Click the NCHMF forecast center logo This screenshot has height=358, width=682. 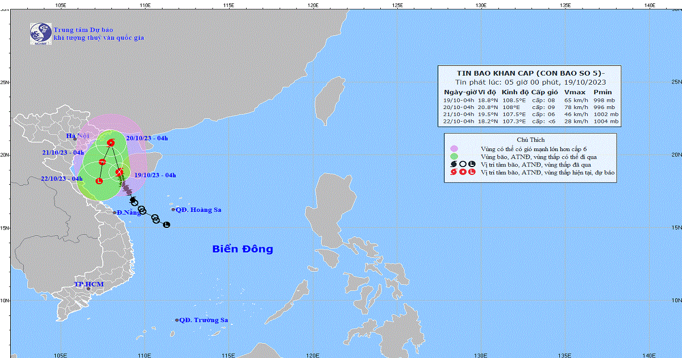tap(40, 34)
